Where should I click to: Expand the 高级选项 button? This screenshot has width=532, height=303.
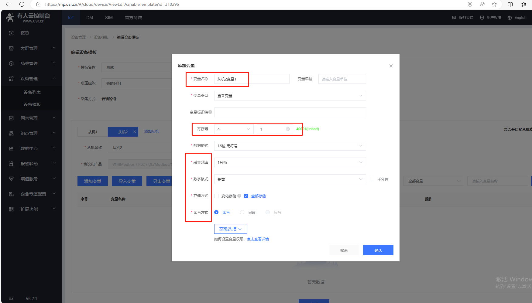230,229
